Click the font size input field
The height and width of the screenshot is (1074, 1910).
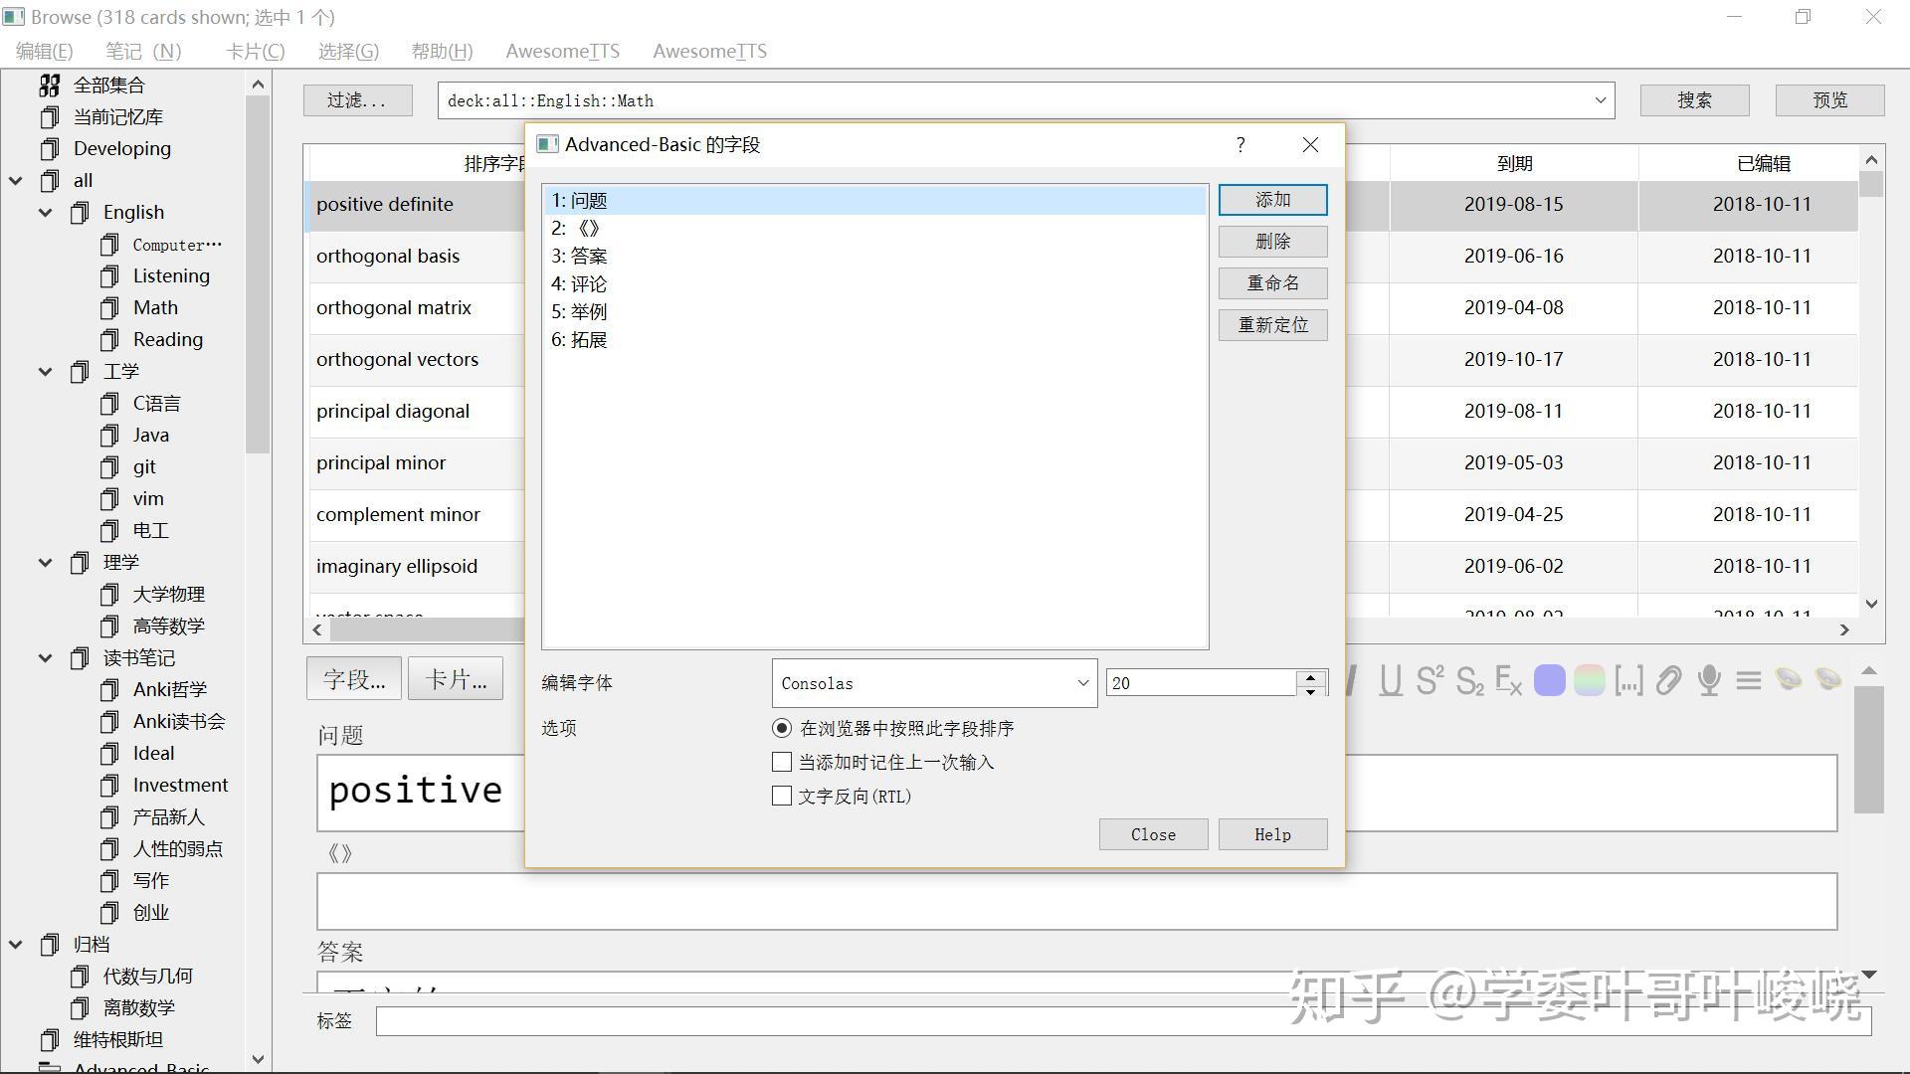click(x=1201, y=683)
